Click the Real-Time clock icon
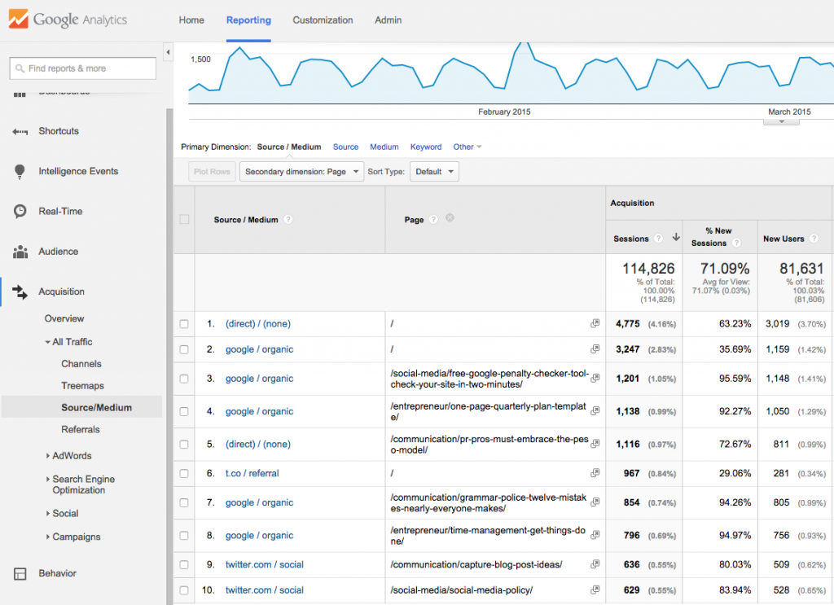This screenshot has height=605, width=834. point(20,211)
